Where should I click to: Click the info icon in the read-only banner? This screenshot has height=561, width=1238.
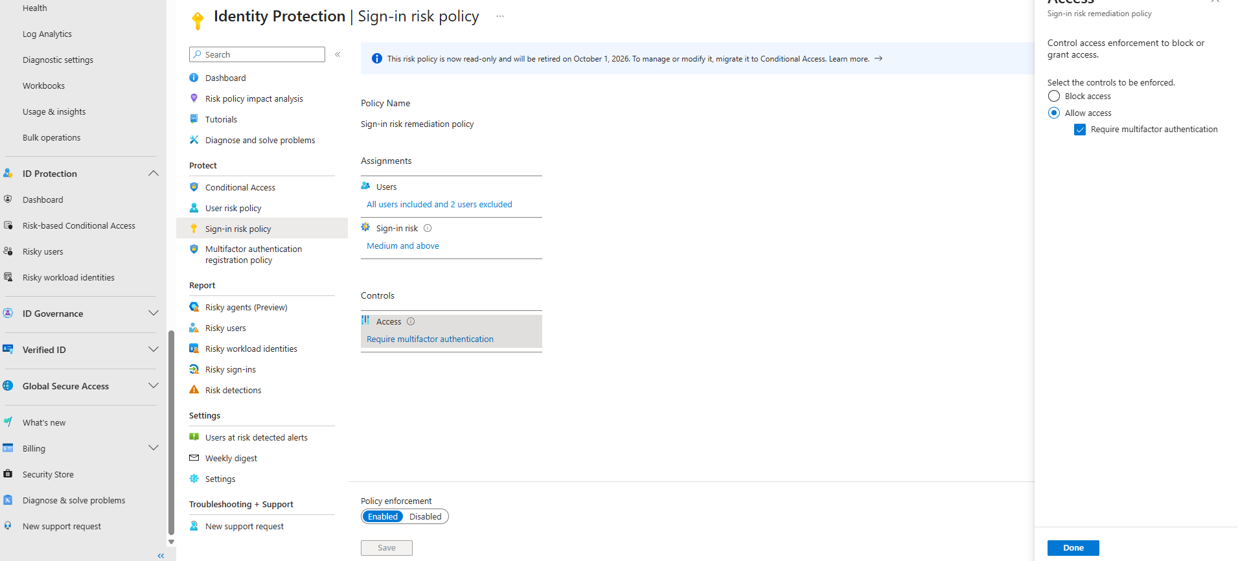pos(377,59)
